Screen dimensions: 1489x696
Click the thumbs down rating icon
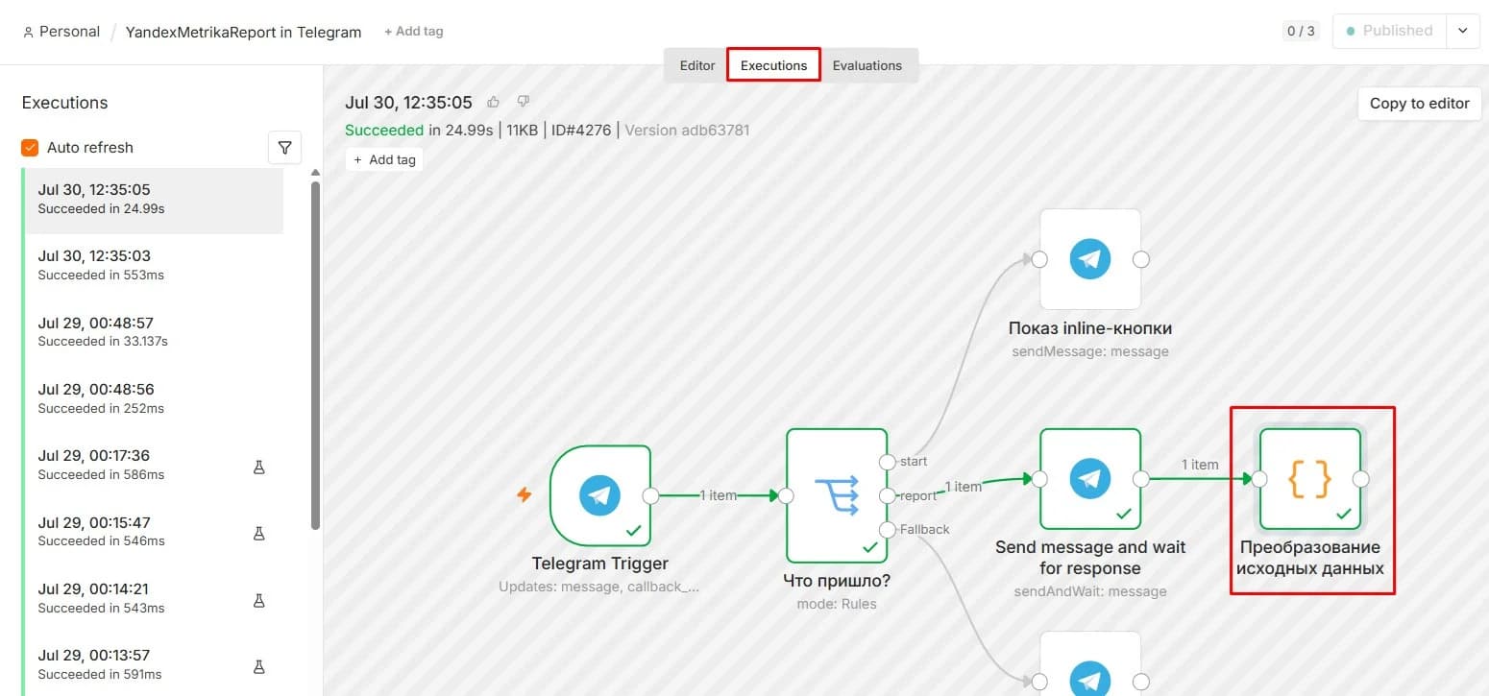(x=524, y=102)
